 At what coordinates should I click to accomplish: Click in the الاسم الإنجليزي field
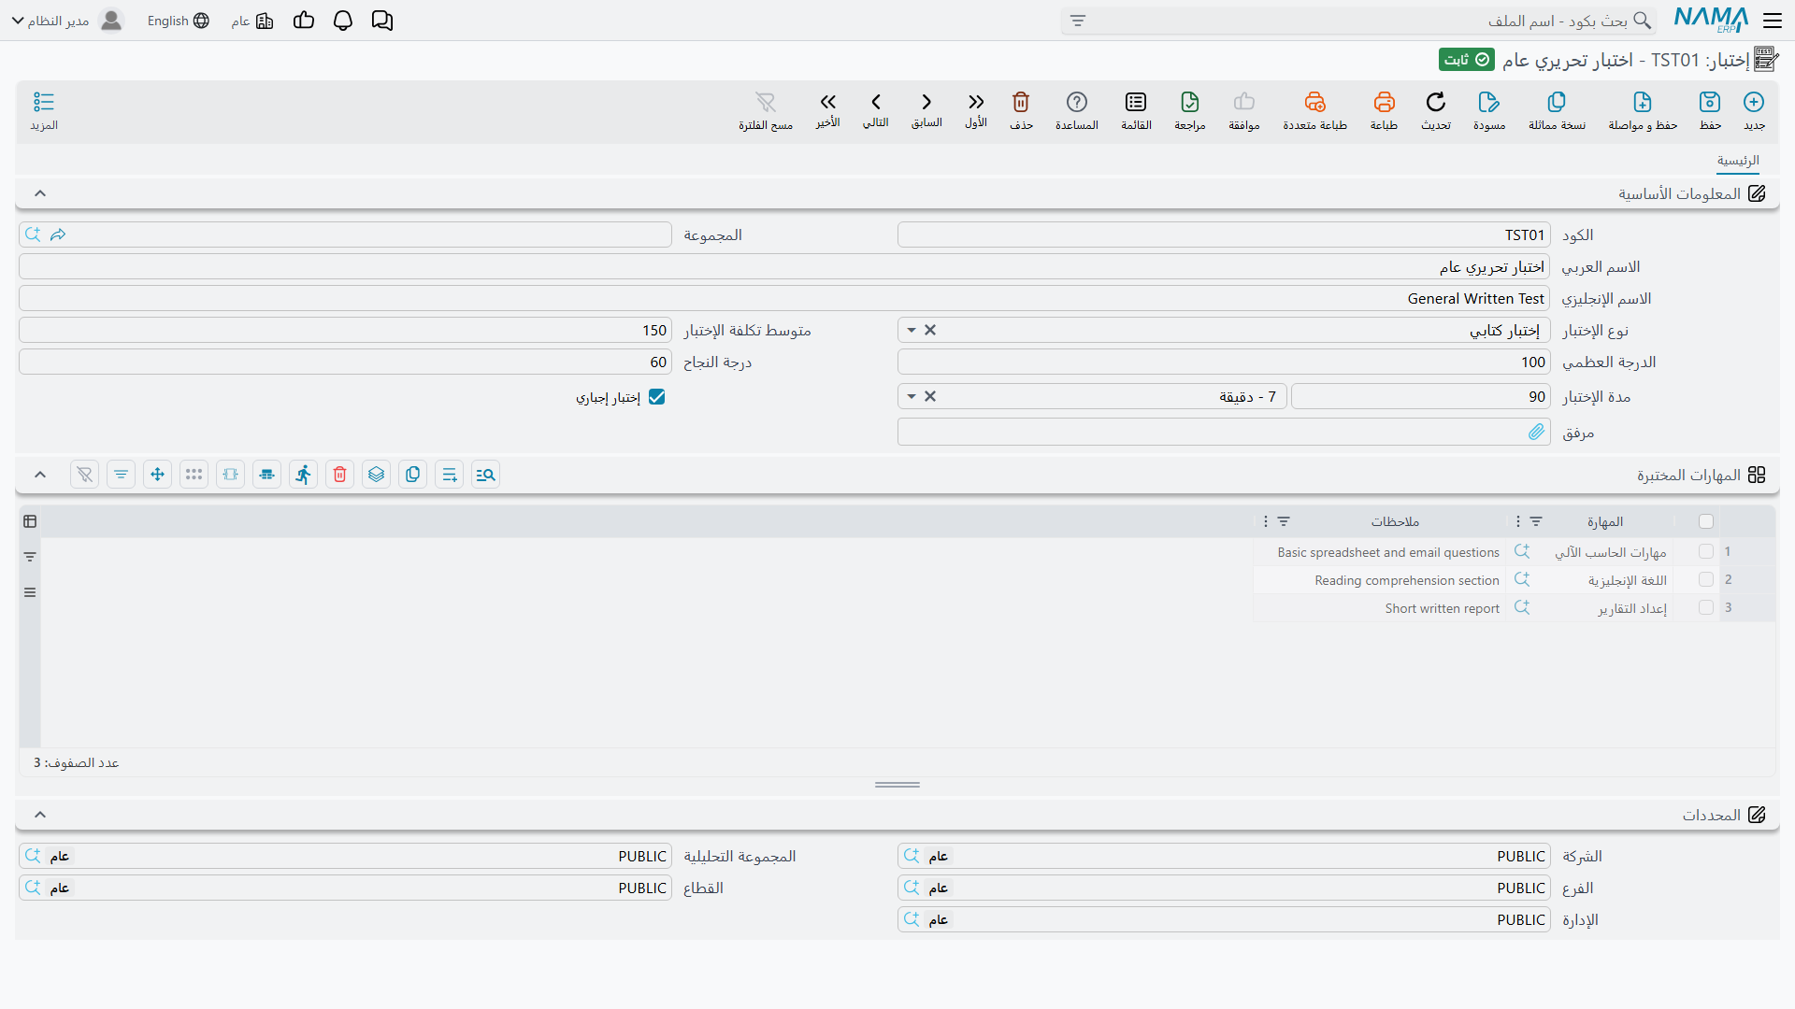(x=784, y=299)
